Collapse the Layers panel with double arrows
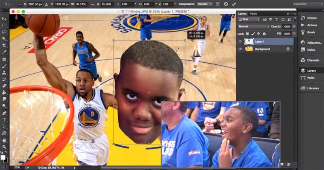The height and width of the screenshot is (170, 324). [288, 14]
